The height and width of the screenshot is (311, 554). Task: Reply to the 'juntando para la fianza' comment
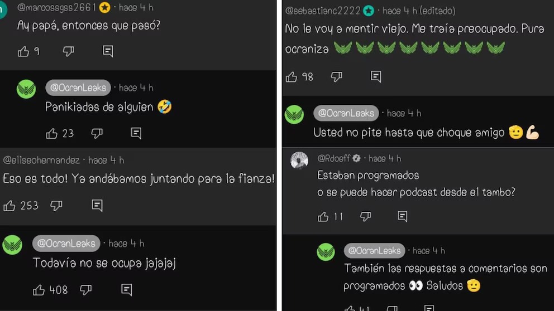point(97,206)
